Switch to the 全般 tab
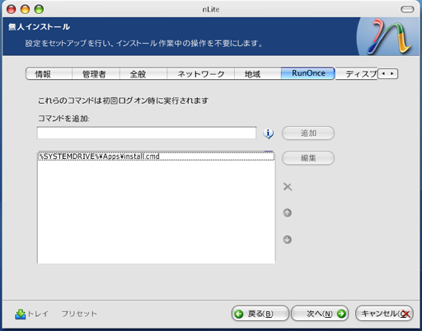The height and width of the screenshot is (331, 422). point(143,74)
